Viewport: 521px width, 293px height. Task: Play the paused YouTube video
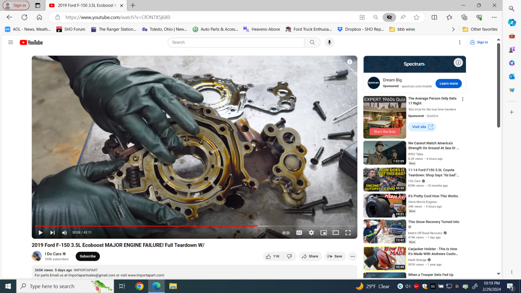40,233
